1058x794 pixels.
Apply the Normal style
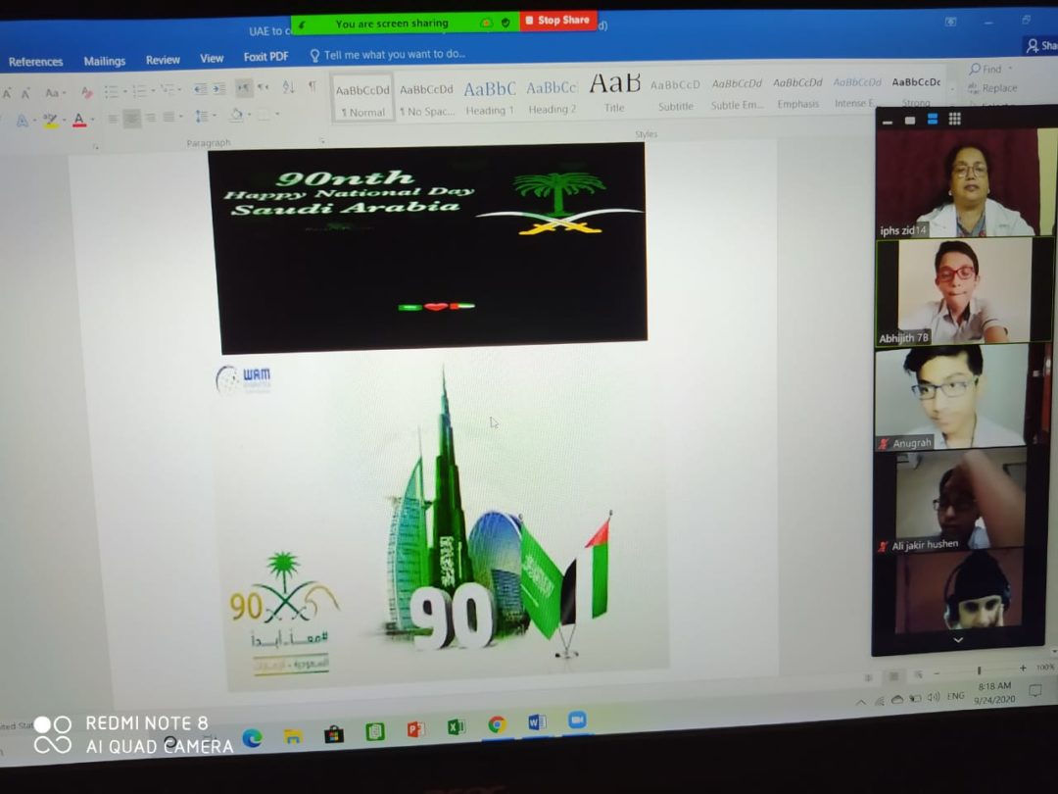coord(362,99)
